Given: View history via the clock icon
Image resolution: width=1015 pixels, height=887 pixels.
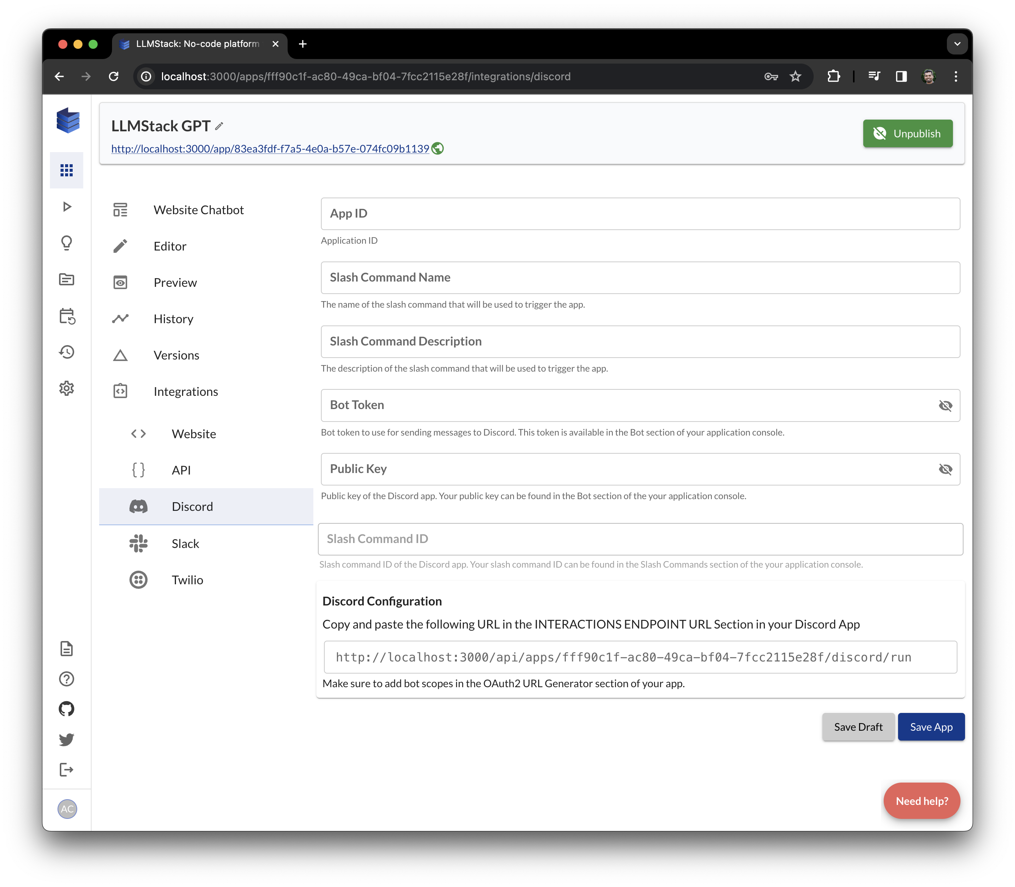Looking at the screenshot, I should [x=66, y=352].
